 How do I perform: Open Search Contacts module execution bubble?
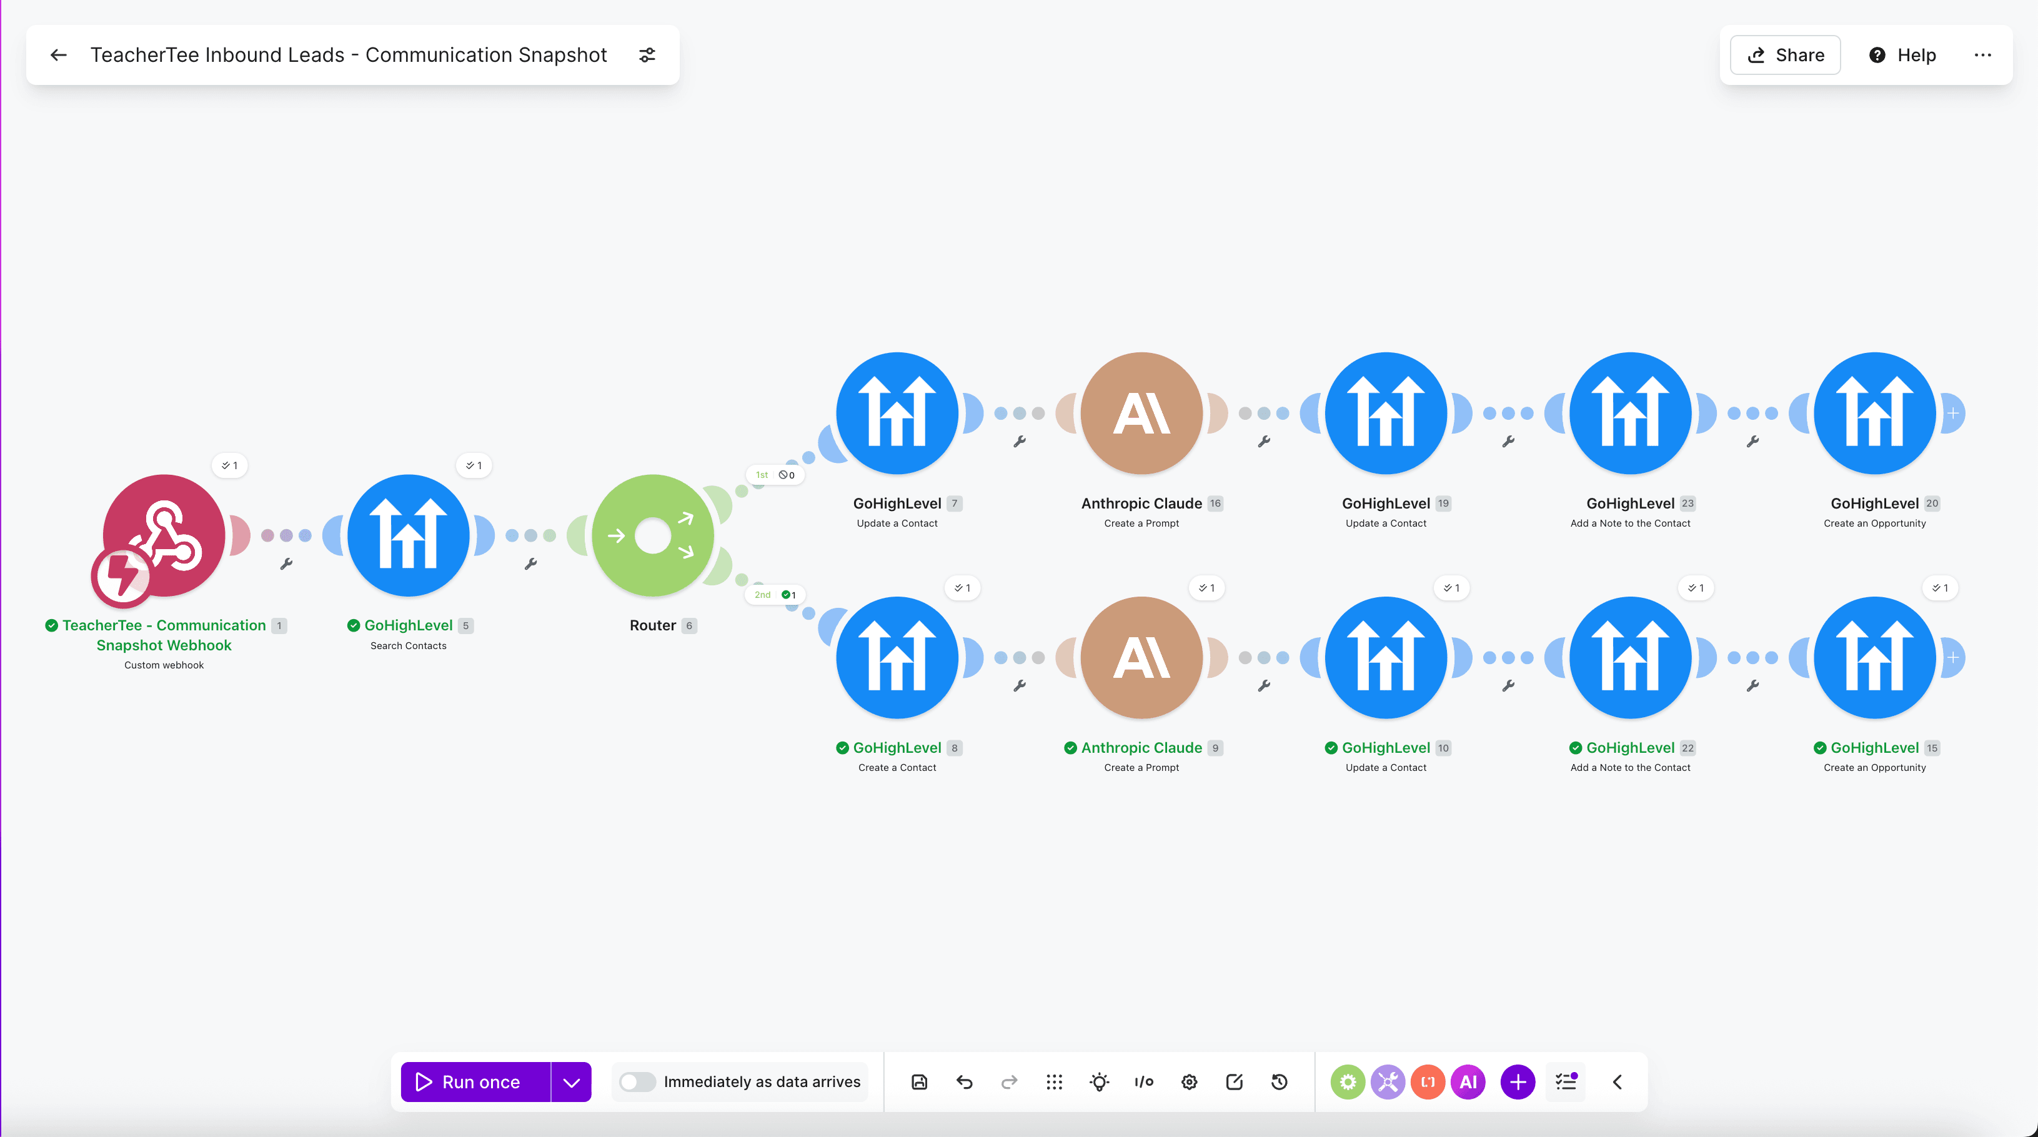point(475,465)
